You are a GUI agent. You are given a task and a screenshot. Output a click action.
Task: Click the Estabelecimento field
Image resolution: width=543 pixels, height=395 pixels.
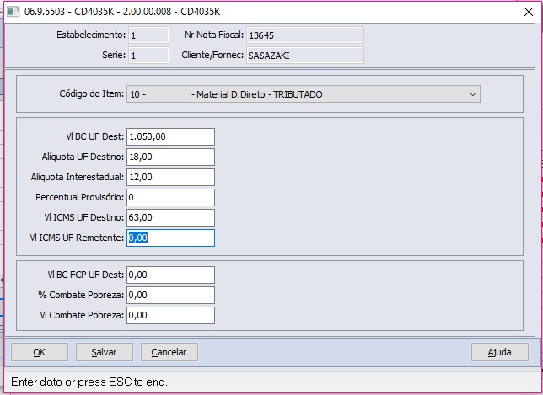(148, 35)
